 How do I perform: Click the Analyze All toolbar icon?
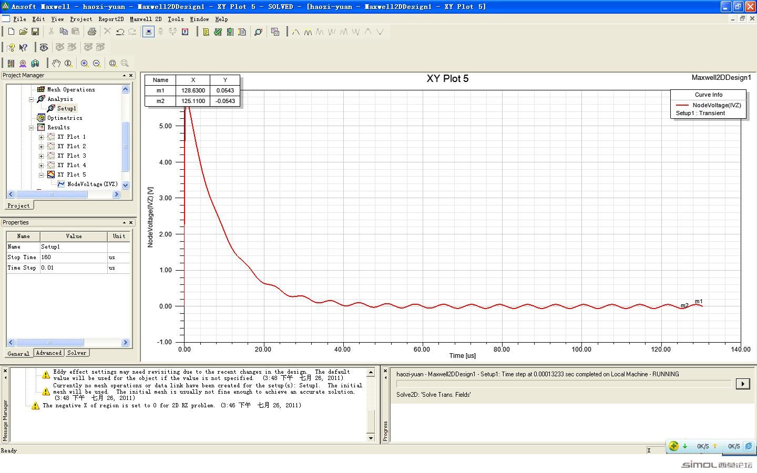(x=230, y=32)
